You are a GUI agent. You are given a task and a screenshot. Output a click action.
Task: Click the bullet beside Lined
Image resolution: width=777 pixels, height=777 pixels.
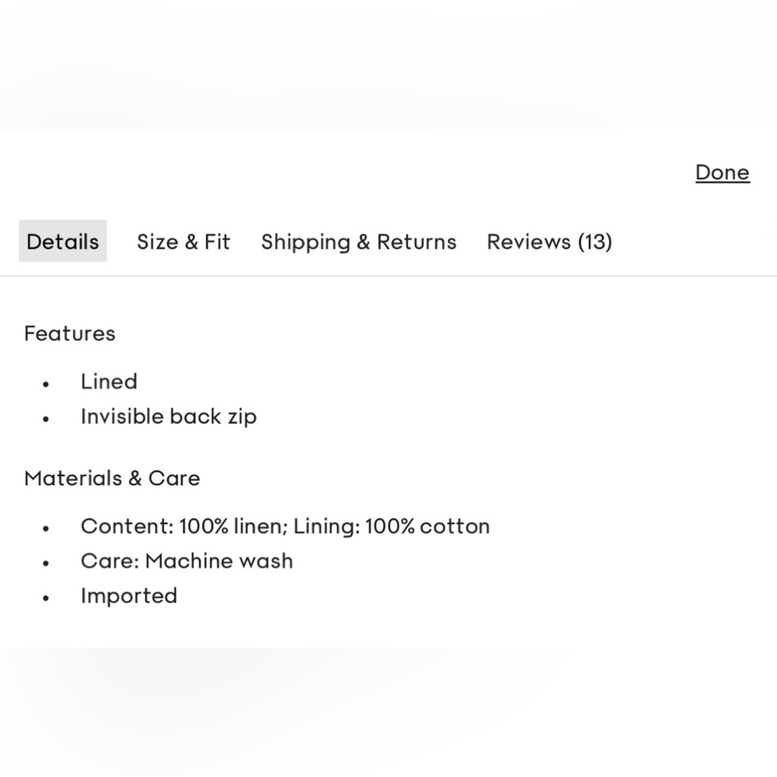(47, 384)
